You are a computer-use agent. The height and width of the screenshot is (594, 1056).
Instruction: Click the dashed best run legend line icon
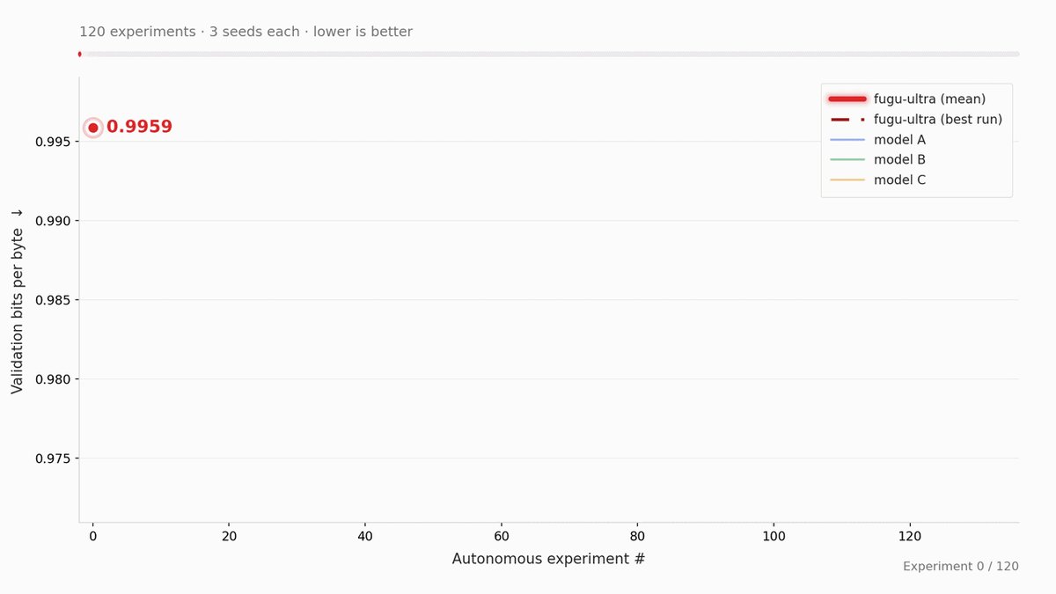pos(847,119)
